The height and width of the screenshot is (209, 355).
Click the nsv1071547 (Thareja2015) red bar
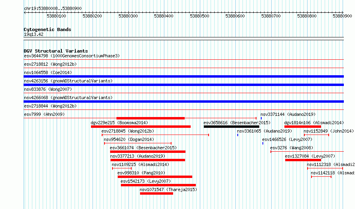[156, 193]
